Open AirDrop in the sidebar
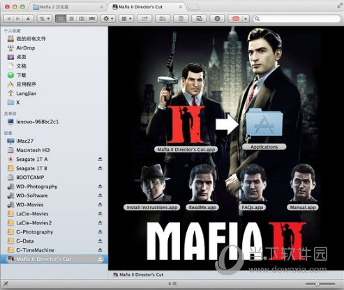 click(26, 48)
